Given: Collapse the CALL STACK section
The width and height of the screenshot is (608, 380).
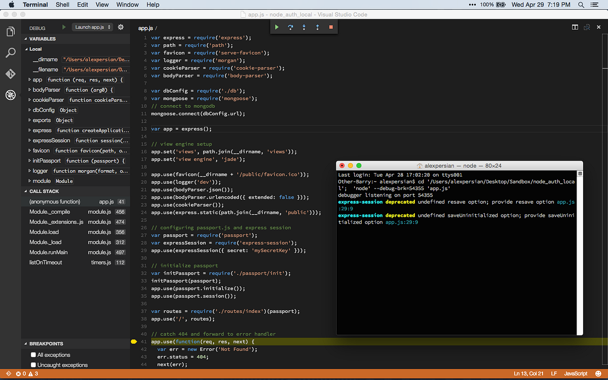Looking at the screenshot, I should pos(26,191).
